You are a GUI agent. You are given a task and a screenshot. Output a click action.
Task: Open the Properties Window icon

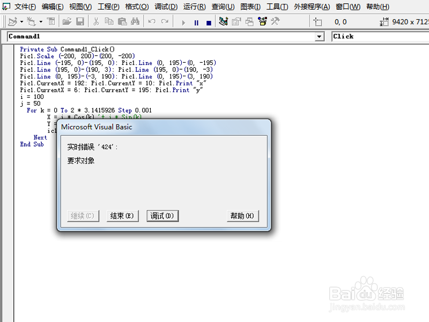(236, 21)
